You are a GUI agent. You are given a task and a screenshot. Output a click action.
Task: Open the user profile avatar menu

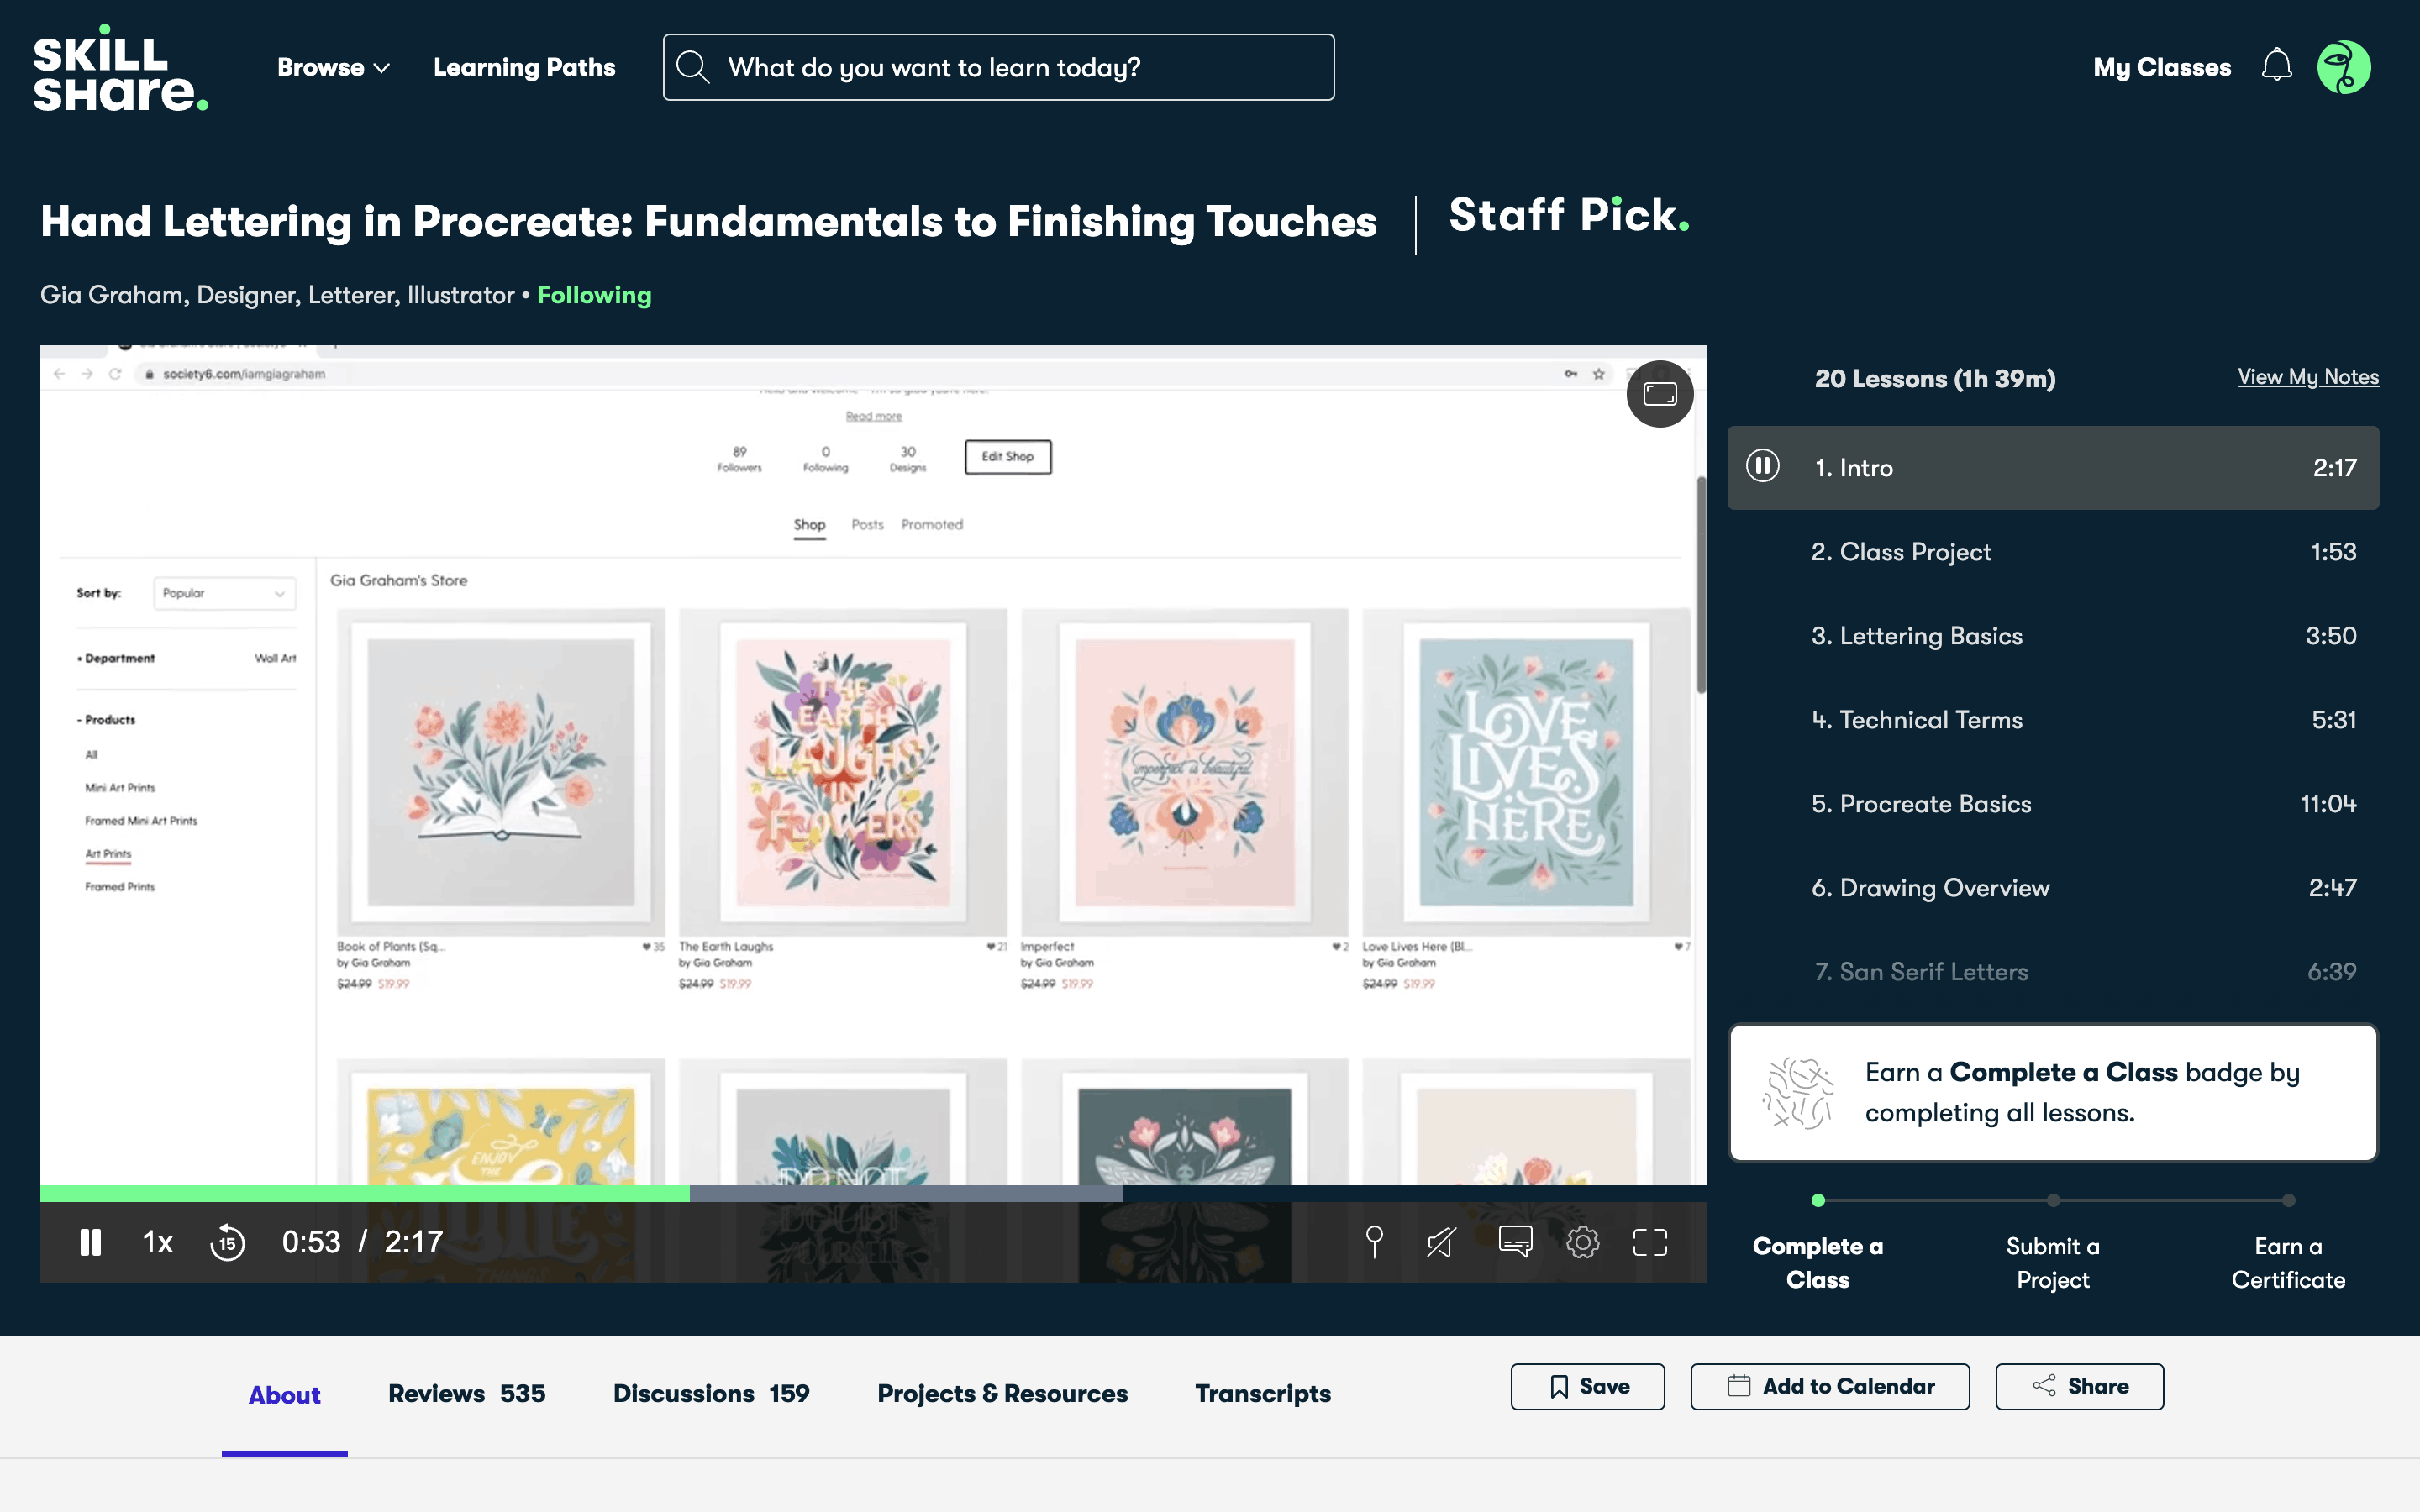pyautogui.click(x=2343, y=67)
